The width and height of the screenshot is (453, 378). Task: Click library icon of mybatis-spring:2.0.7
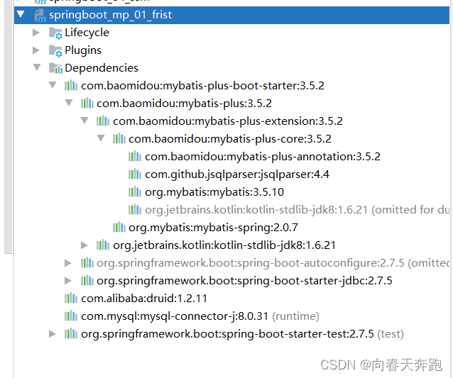tap(119, 228)
